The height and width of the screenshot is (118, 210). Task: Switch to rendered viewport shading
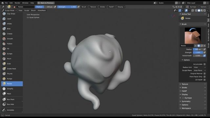tap(204, 10)
